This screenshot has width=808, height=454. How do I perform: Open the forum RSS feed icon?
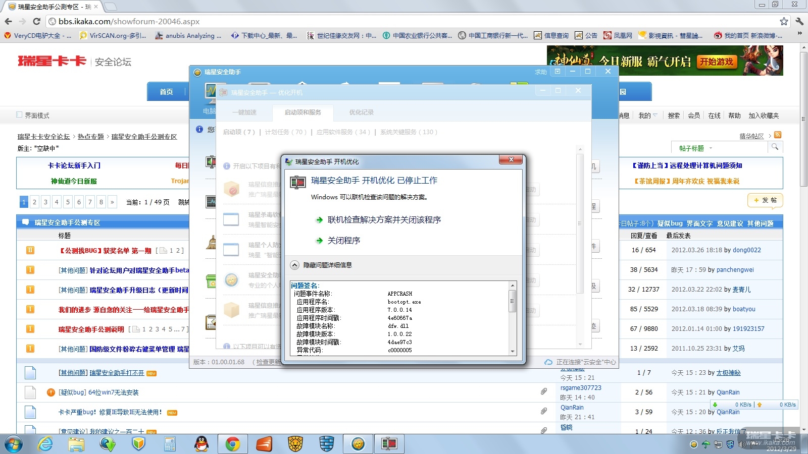[778, 135]
